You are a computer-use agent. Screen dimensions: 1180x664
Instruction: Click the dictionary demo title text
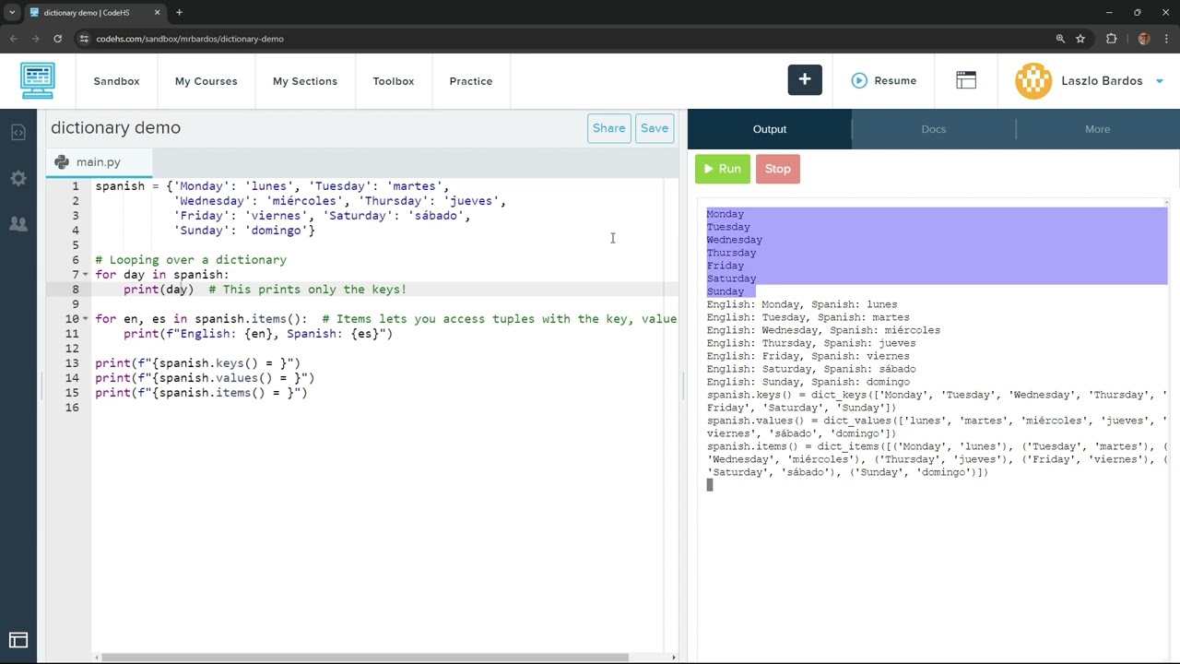point(116,128)
